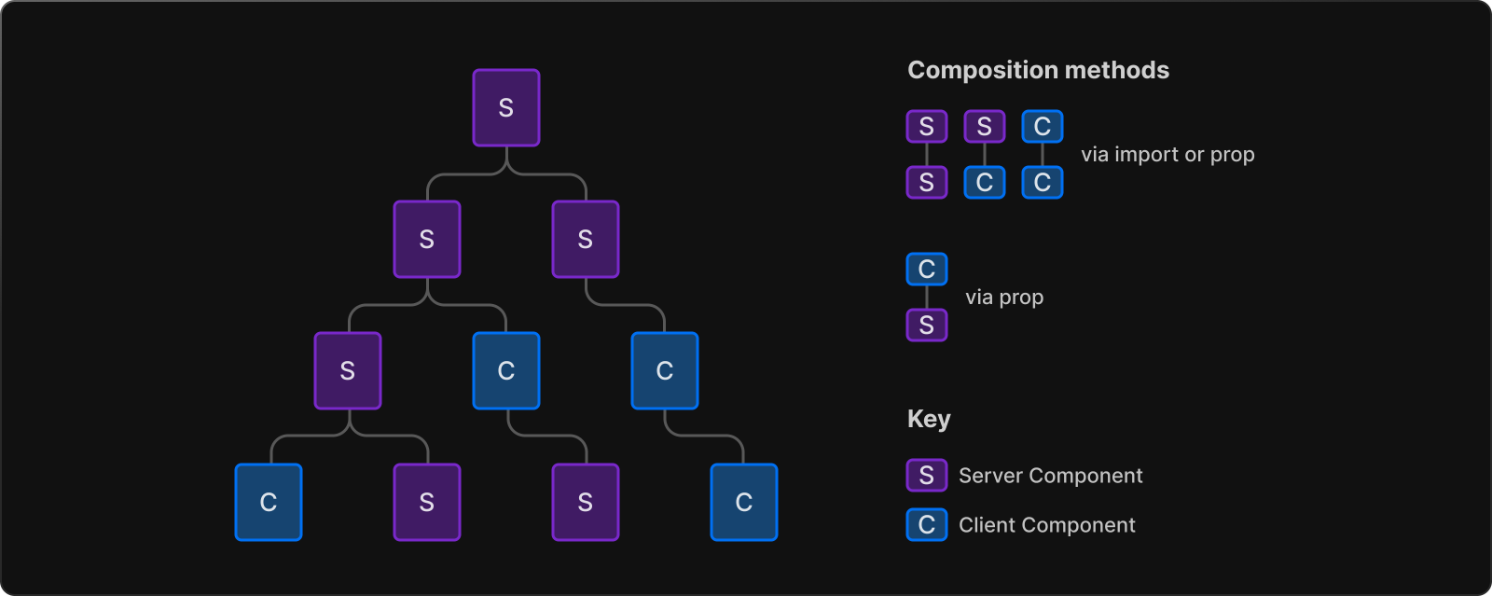Click the root S node at the tree top

pyautogui.click(x=506, y=107)
